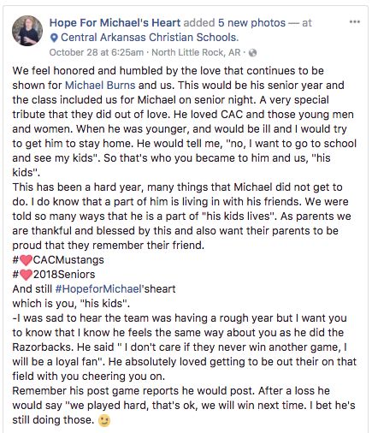Click the red heart emoji before CACMustangs

27,260
